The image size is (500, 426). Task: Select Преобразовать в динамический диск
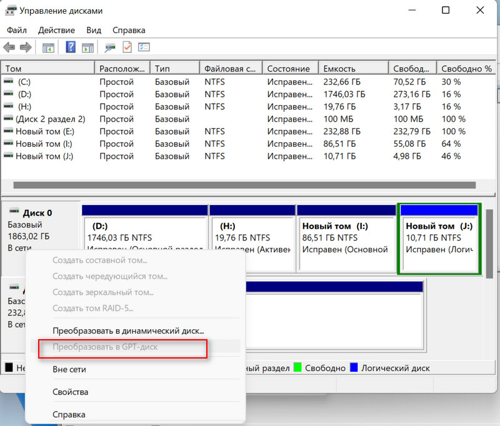point(128,330)
